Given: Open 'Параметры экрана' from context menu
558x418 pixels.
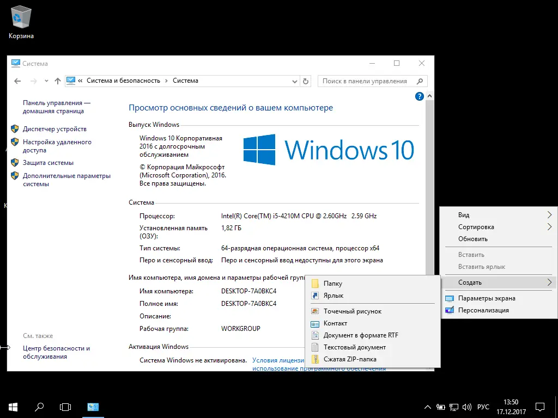Looking at the screenshot, I should coord(499,298).
